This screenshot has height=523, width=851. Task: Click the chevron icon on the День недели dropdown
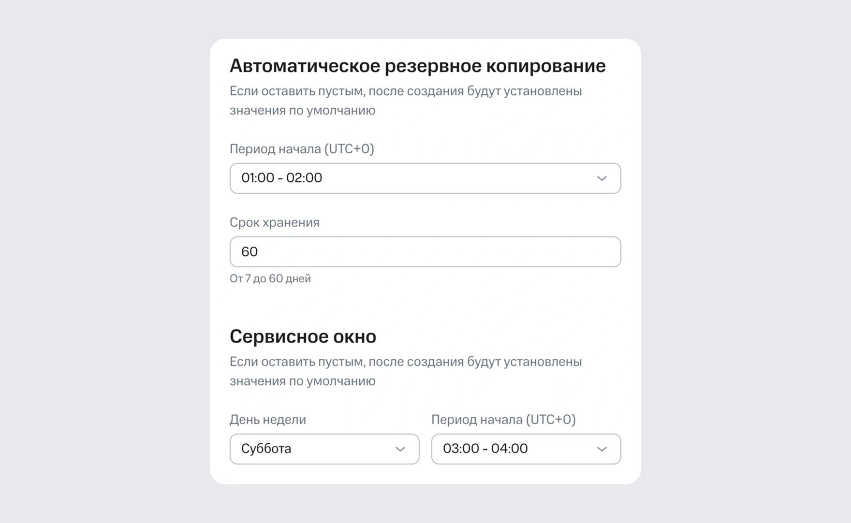pyautogui.click(x=399, y=449)
